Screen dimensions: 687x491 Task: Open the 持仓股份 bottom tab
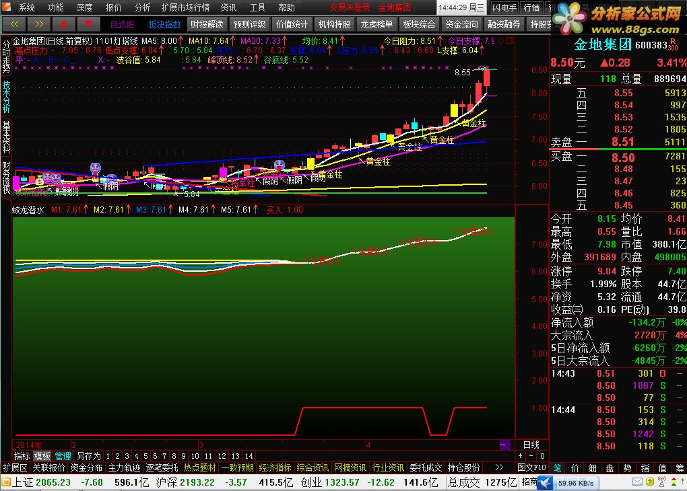[x=463, y=467]
